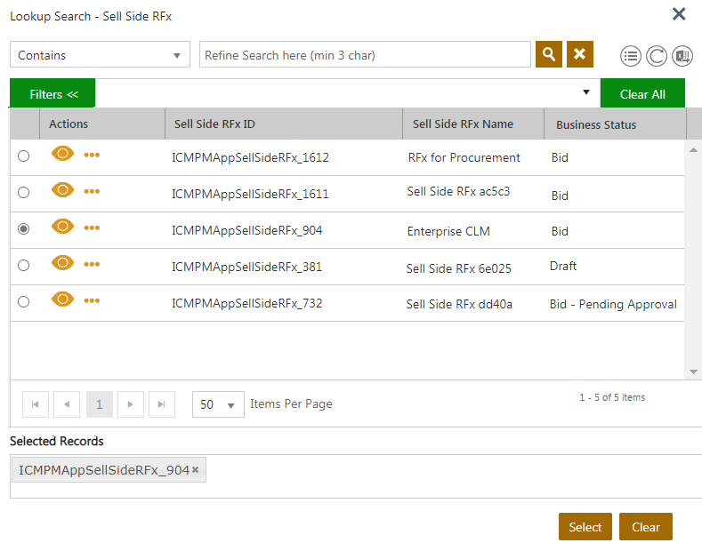This screenshot has height=543, width=702.
Task: Open more actions for Sell Side RFx ac5c3
Action: pyautogui.click(x=92, y=191)
